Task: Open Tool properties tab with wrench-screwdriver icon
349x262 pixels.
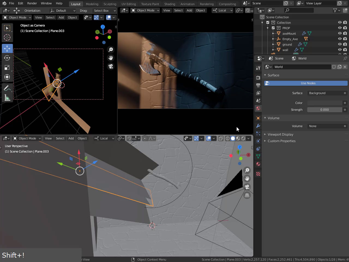Action: point(258,68)
